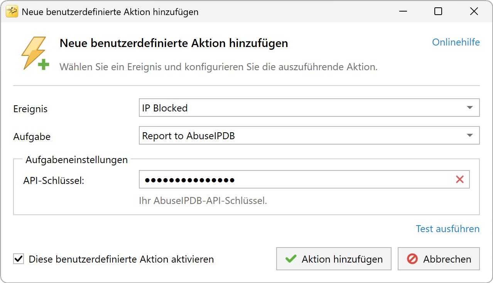
Task: Click the Ereignis label
Action: [x=30, y=109]
